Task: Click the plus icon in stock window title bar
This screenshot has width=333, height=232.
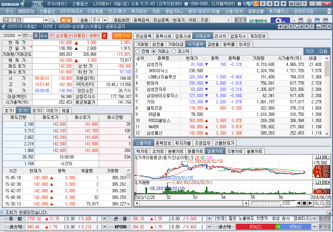Action: click(x=280, y=27)
